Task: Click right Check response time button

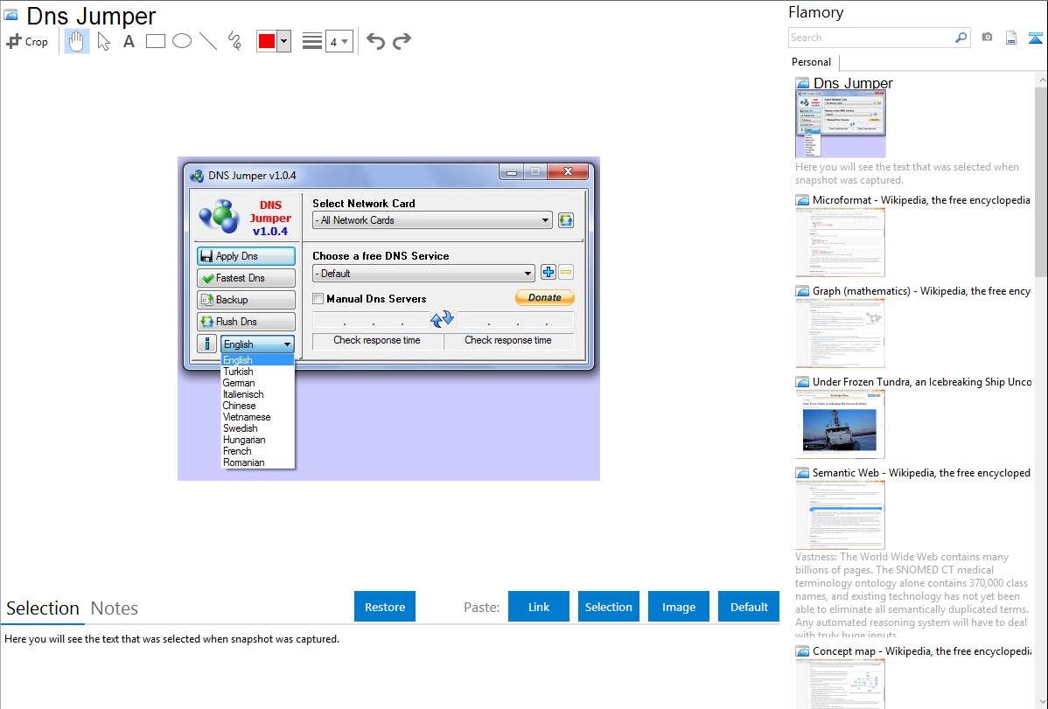Action: (508, 340)
